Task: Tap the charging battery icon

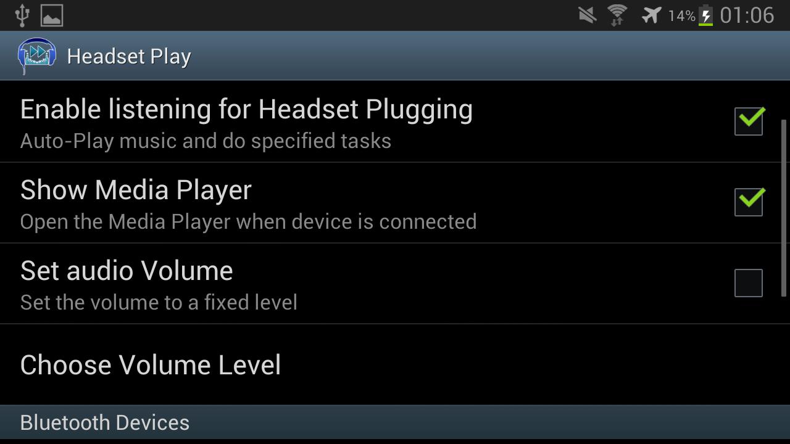Action: (x=706, y=15)
